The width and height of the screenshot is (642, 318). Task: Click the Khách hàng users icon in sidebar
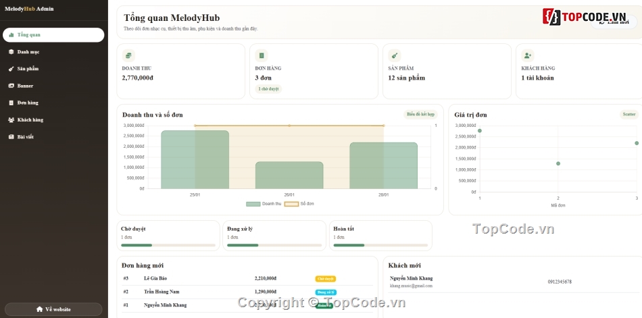[11, 120]
